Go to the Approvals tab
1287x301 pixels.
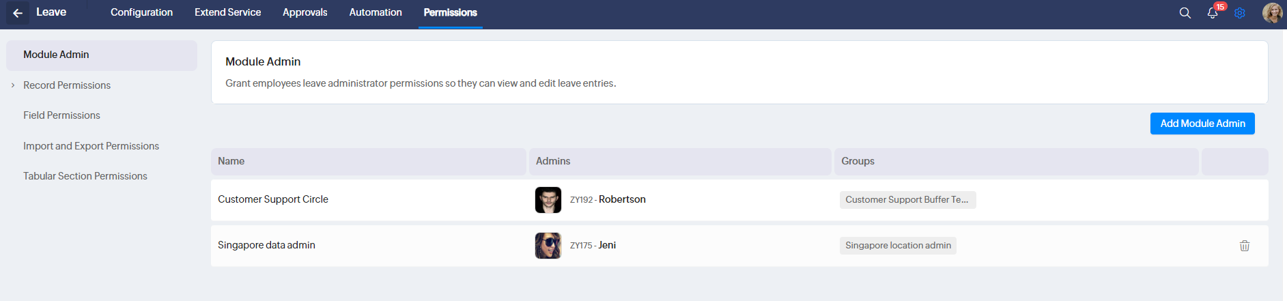click(x=305, y=12)
